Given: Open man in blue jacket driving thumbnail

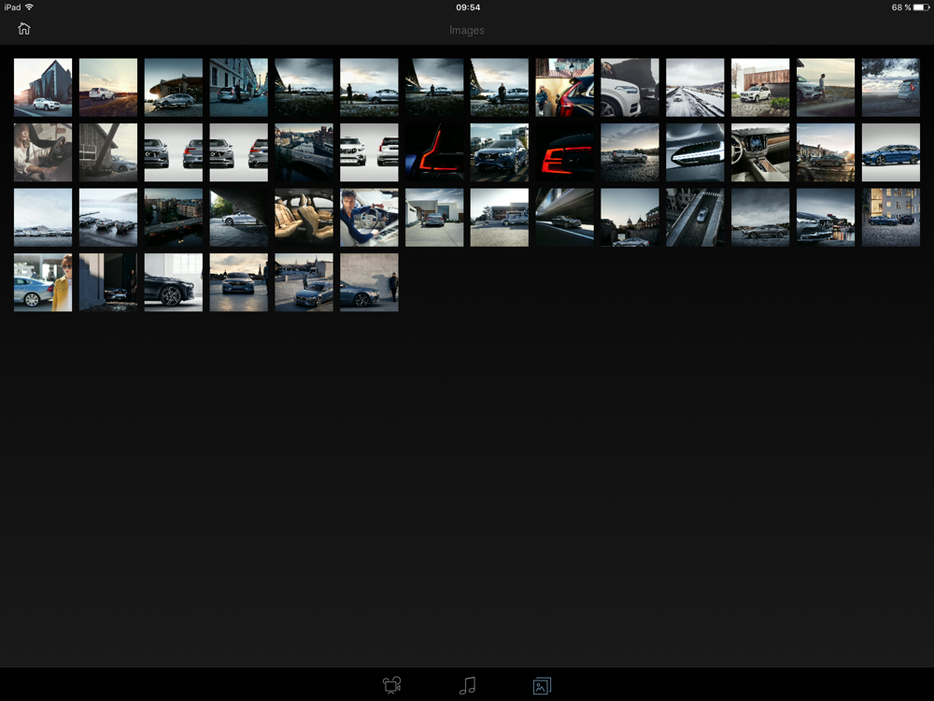Looking at the screenshot, I should [369, 218].
